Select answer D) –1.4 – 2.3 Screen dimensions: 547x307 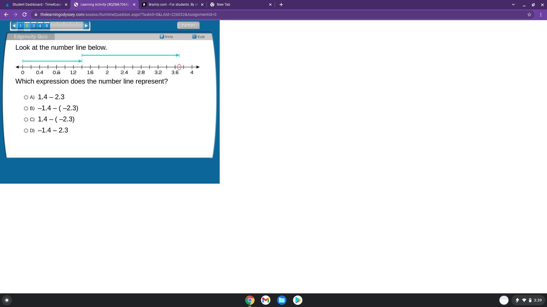(26, 131)
